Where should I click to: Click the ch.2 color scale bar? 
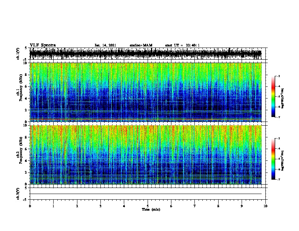(x=273, y=159)
